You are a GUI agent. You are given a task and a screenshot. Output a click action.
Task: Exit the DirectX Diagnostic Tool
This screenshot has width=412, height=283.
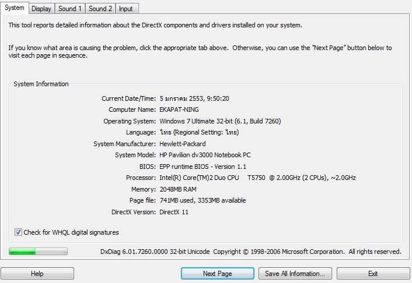click(x=372, y=274)
